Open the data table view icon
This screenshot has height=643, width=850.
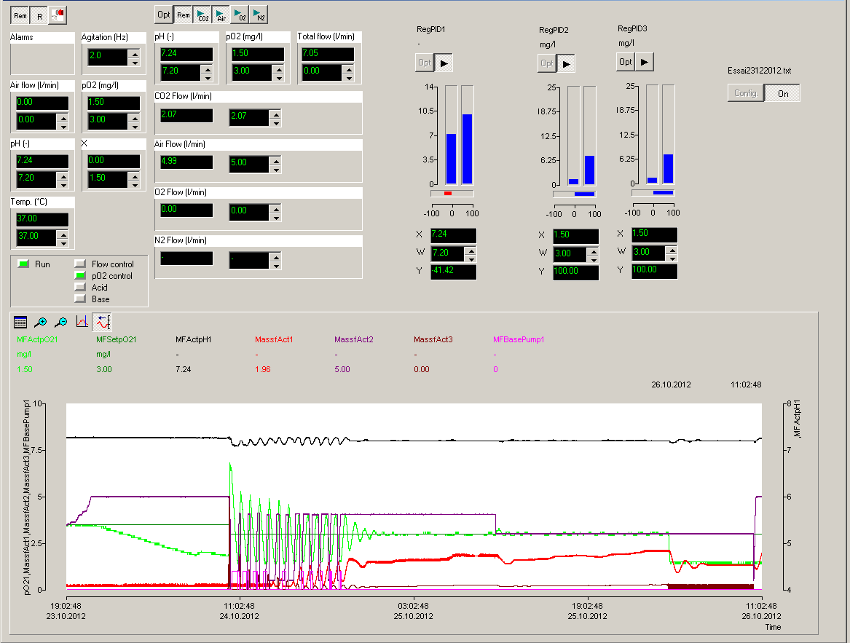click(20, 322)
